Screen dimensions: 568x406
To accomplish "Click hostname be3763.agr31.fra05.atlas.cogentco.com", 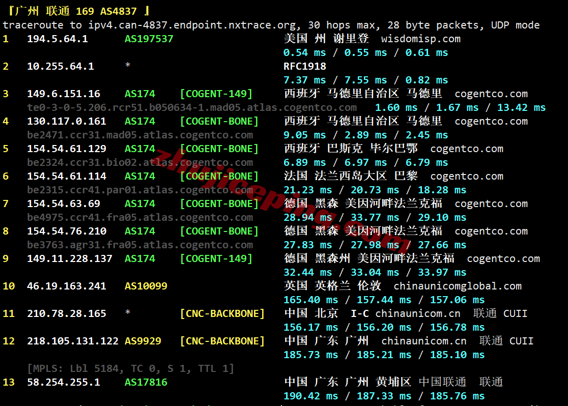I will pyautogui.click(x=140, y=245).
